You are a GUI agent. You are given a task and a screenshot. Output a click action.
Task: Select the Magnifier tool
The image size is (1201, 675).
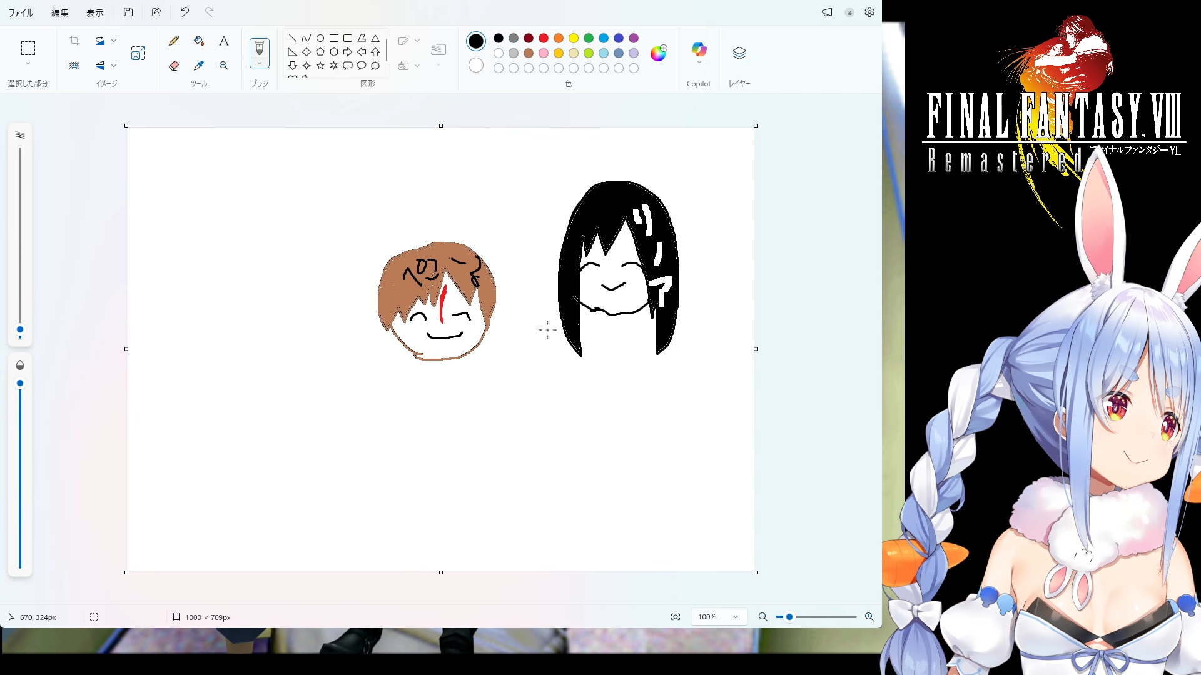[224, 66]
